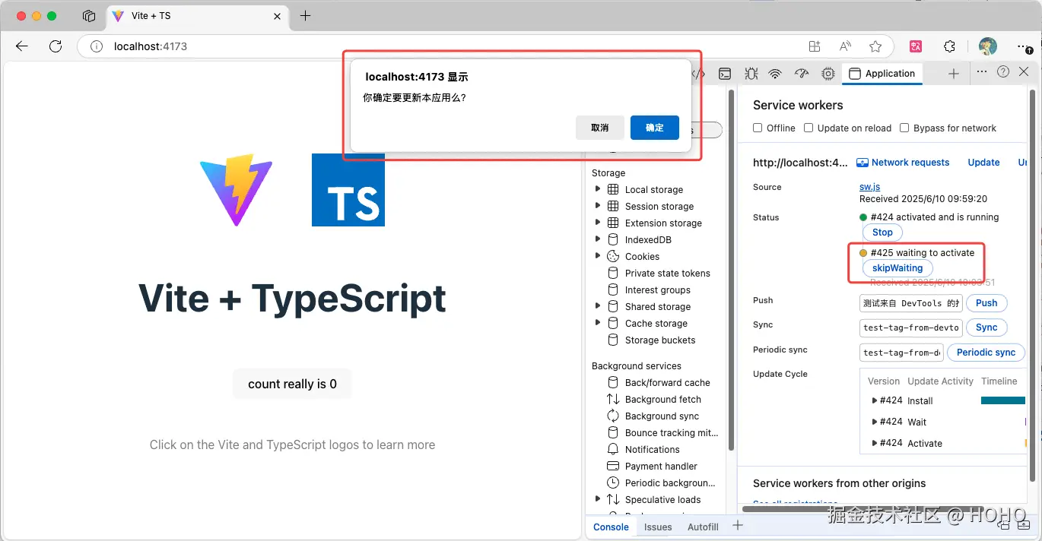The image size is (1042, 541).
Task: Open the Memory chip icon in DevTools
Action: pos(828,74)
